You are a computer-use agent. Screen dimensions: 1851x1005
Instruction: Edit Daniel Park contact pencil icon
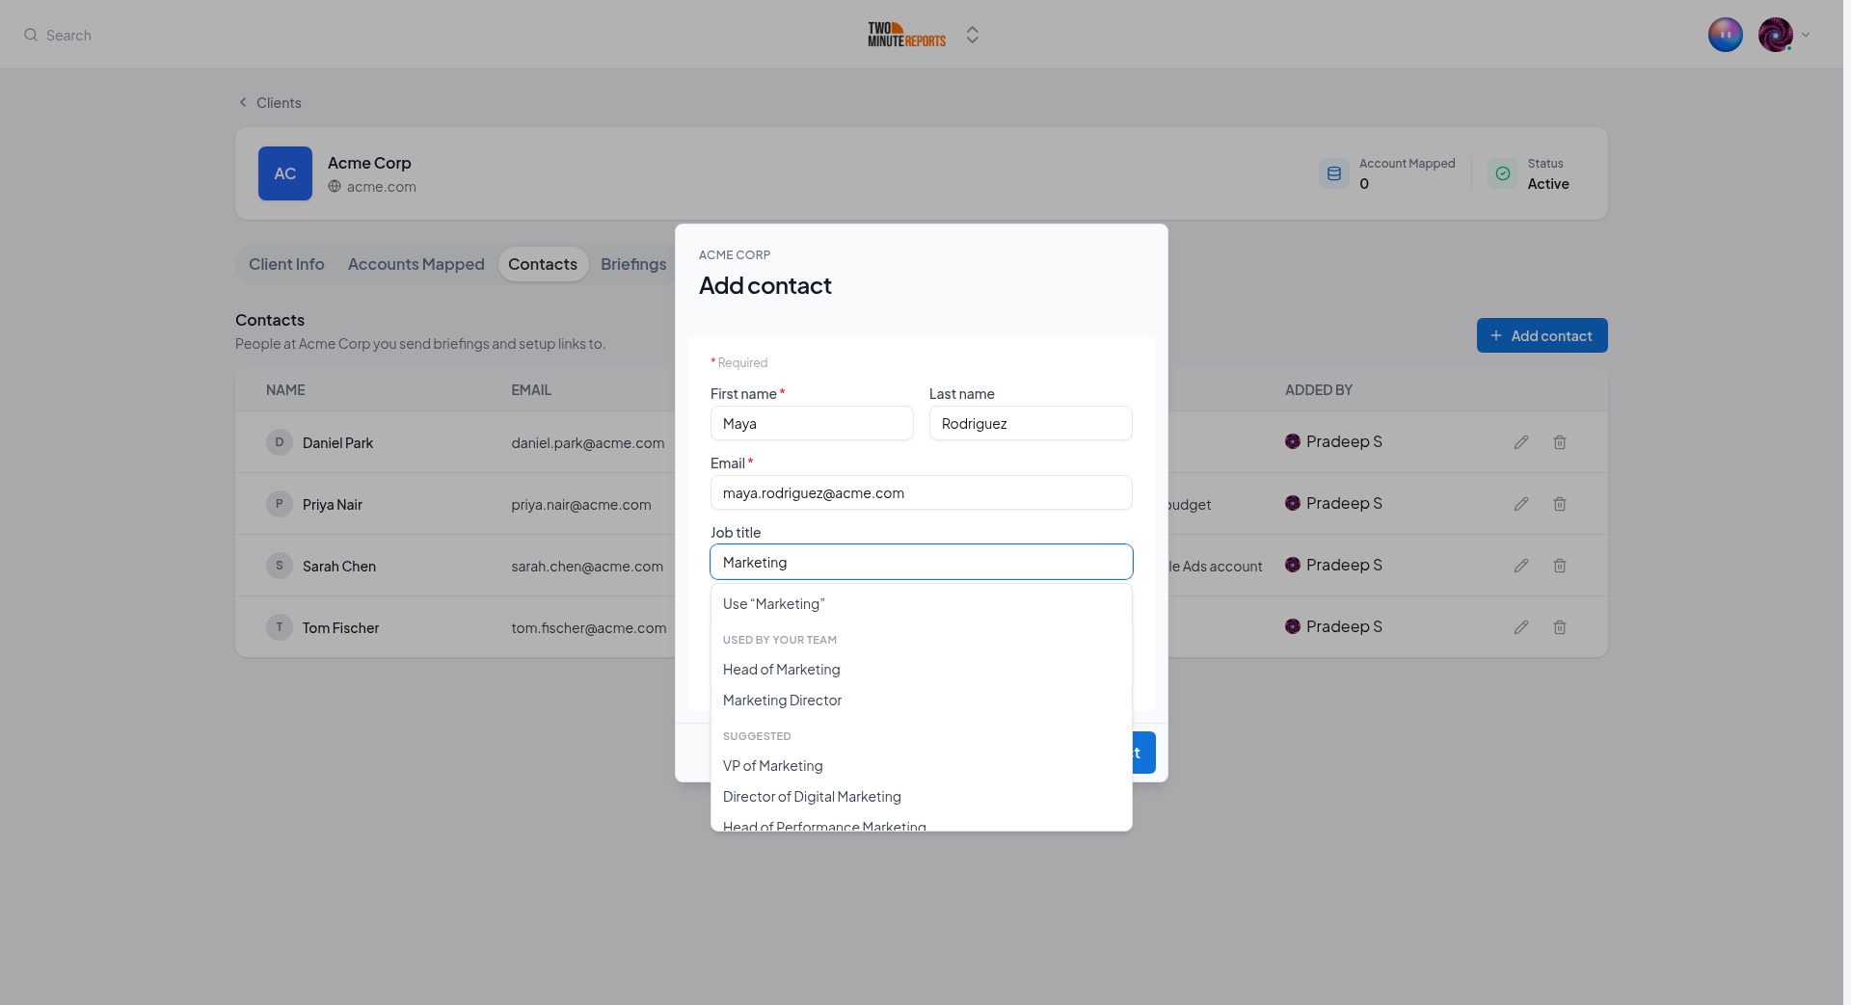tap(1521, 442)
